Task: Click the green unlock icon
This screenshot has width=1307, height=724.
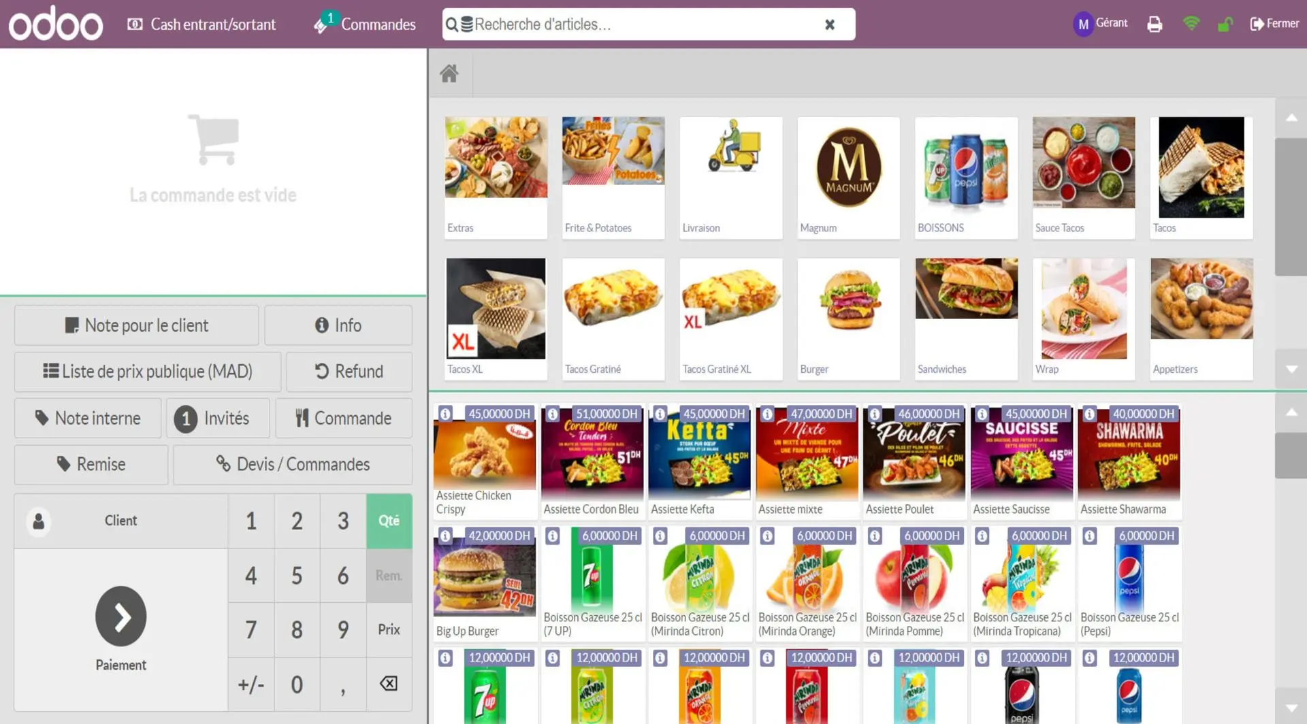Action: [1225, 24]
